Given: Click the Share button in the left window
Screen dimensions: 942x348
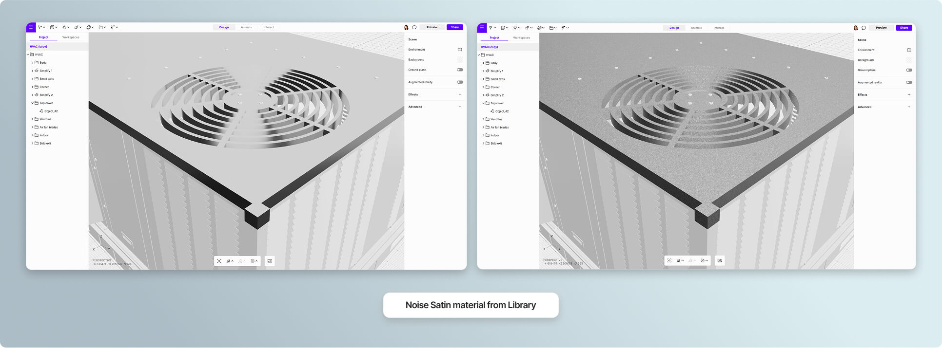Looking at the screenshot, I should tap(454, 27).
